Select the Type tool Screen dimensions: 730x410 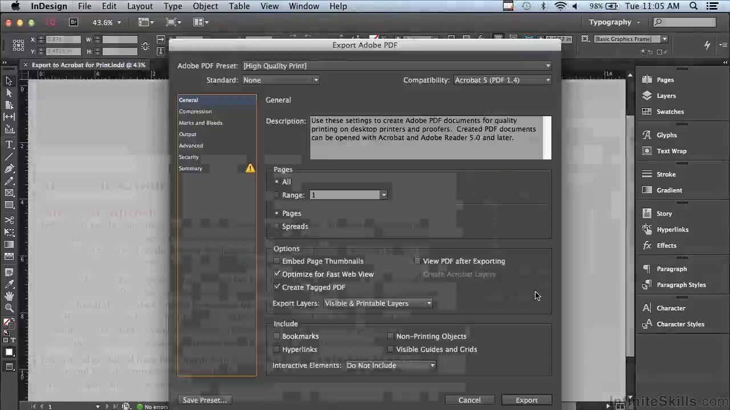pos(9,145)
